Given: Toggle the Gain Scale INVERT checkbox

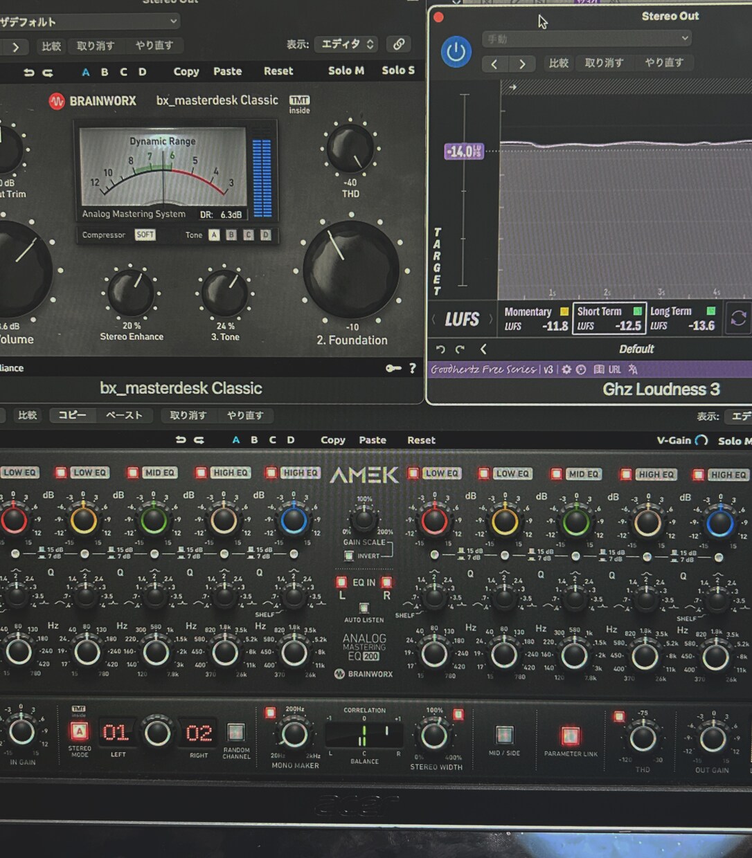Looking at the screenshot, I should click(x=349, y=556).
